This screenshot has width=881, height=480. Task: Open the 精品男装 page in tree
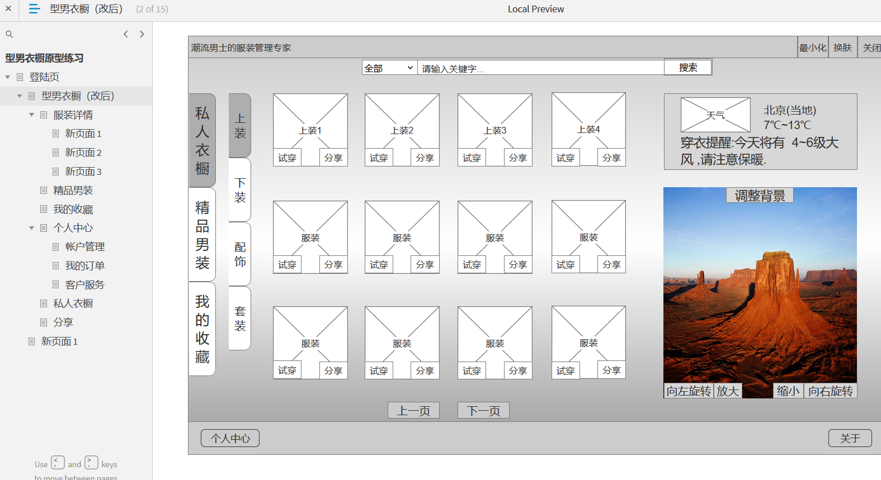click(x=73, y=191)
